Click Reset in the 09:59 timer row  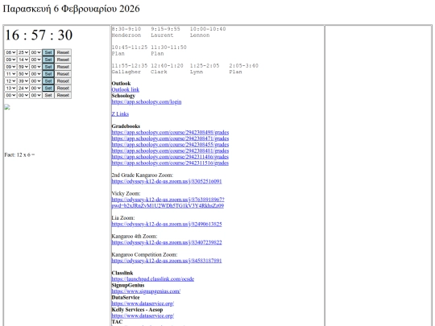coord(63,67)
